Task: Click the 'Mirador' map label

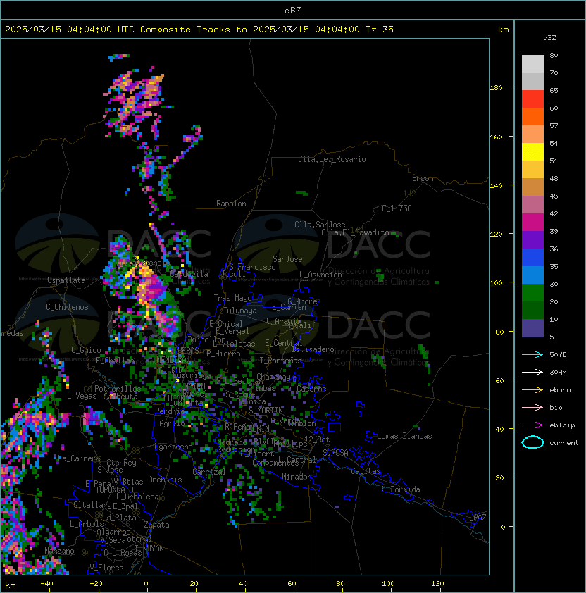Action: 297,477
